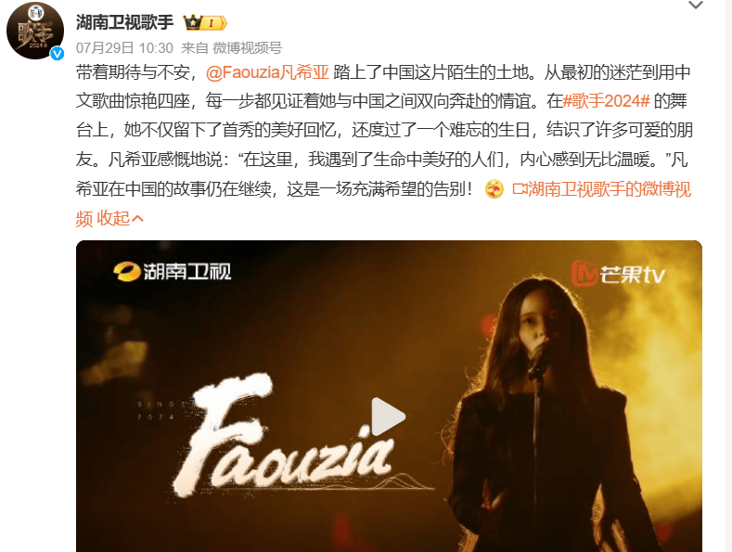Click the gold crown VIP badge

click(x=205, y=22)
